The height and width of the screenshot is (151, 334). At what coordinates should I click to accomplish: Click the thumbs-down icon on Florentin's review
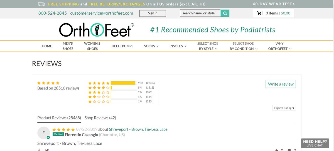point(289,150)
